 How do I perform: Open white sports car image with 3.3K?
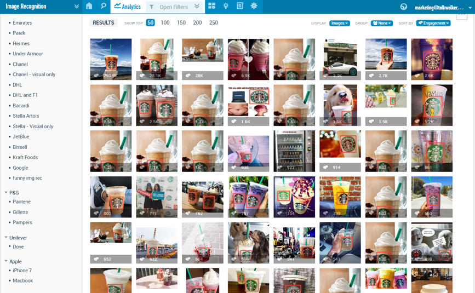coord(340,59)
